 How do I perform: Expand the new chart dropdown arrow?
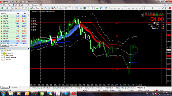(x=4, y=8)
